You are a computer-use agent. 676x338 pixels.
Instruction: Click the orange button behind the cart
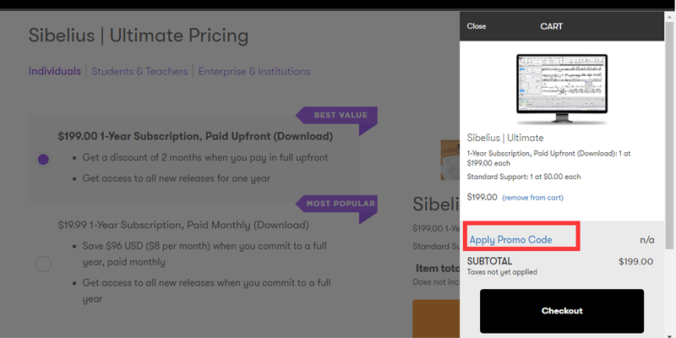click(437, 319)
